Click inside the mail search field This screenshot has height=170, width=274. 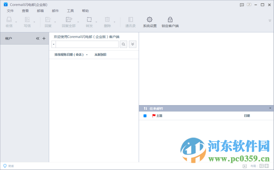tap(87, 44)
